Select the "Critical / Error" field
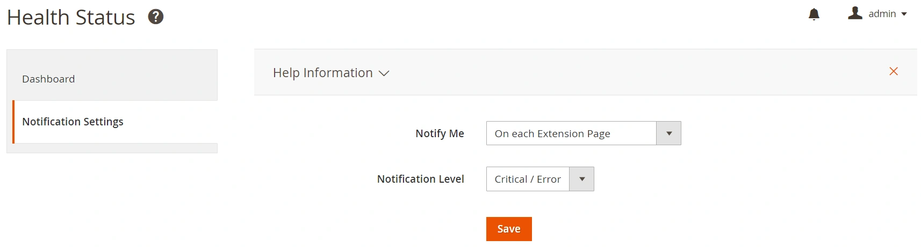The height and width of the screenshot is (247, 921). coord(527,179)
